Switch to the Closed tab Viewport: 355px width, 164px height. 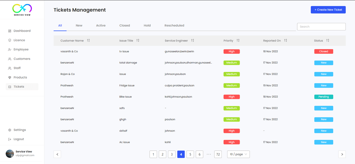tap(125, 26)
